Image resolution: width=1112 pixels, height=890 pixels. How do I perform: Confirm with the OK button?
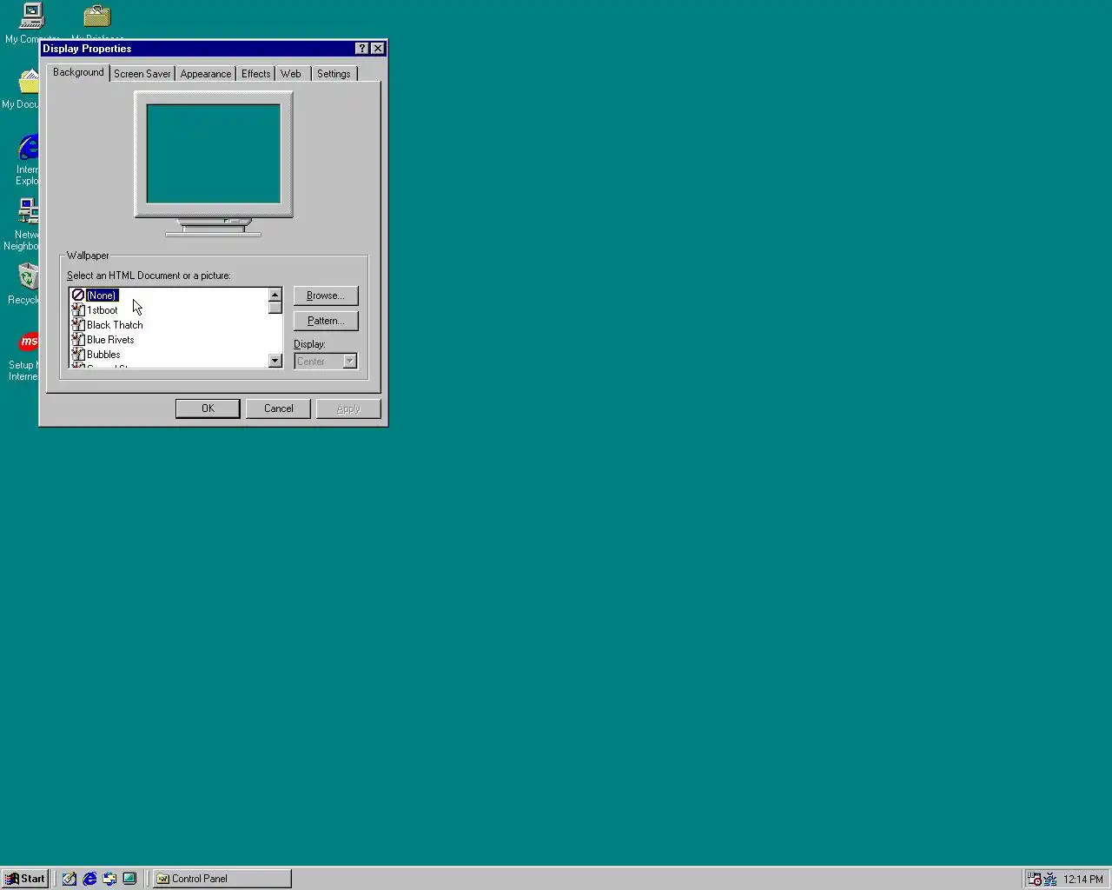tap(208, 408)
